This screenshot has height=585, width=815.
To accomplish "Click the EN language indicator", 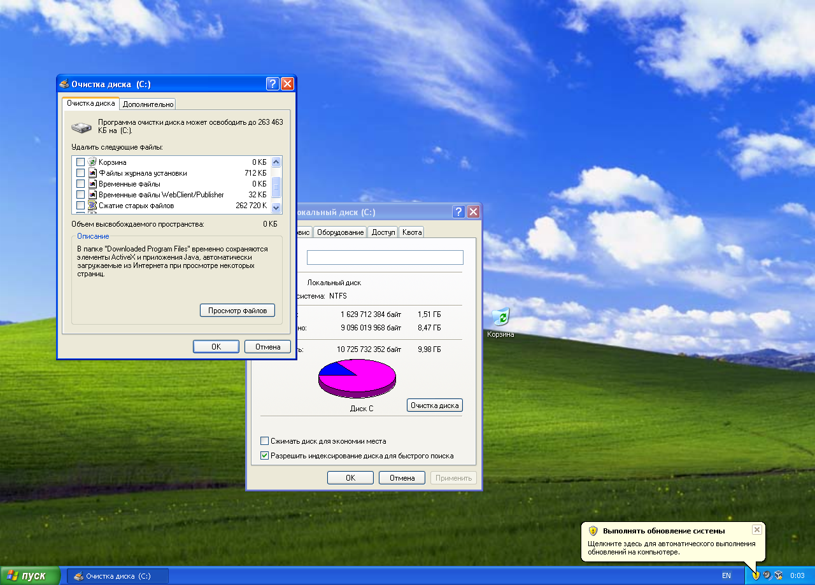I will 726,575.
